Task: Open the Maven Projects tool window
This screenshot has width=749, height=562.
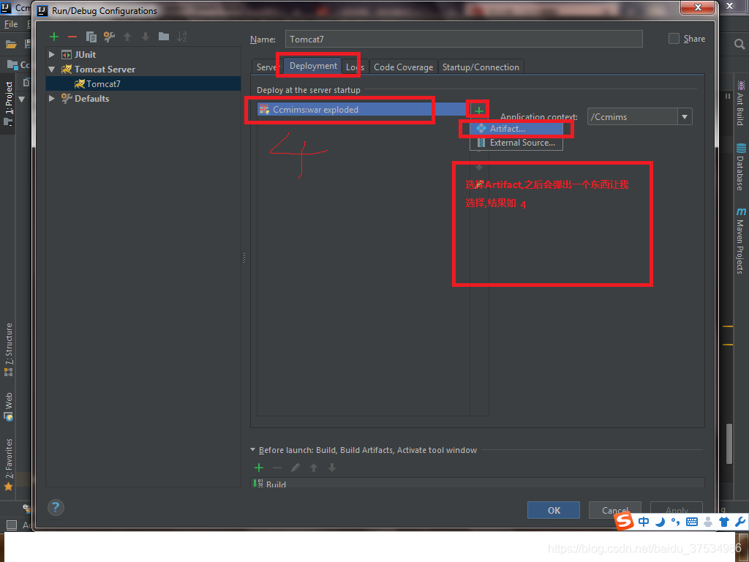Action: 740,241
